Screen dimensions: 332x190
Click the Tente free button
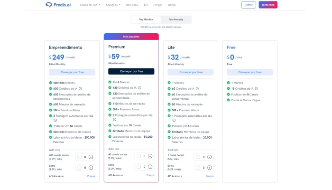[268, 5]
